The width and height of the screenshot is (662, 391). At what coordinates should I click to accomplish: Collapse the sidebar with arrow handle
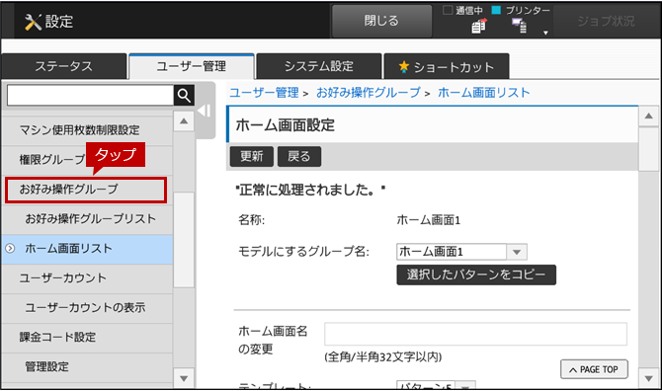(205, 111)
